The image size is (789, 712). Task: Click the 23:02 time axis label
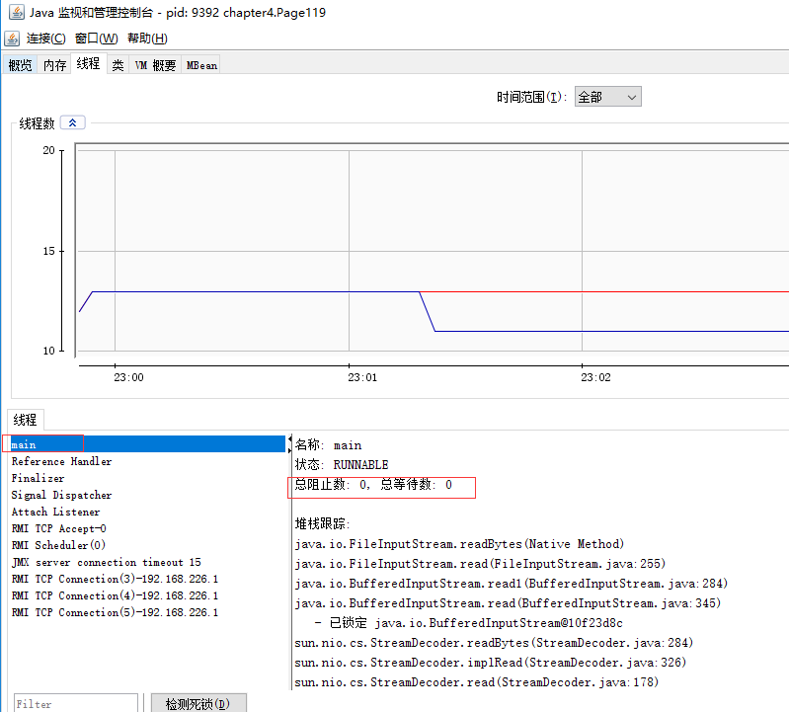point(595,377)
